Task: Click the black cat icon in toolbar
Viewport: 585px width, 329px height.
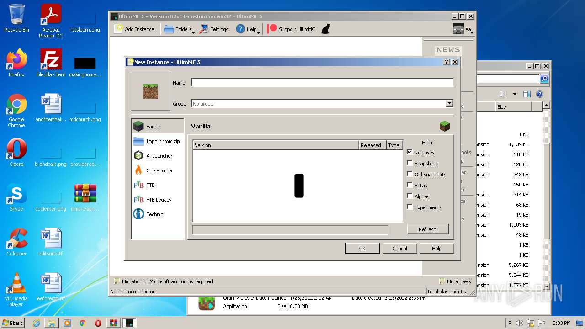Action: (x=326, y=29)
